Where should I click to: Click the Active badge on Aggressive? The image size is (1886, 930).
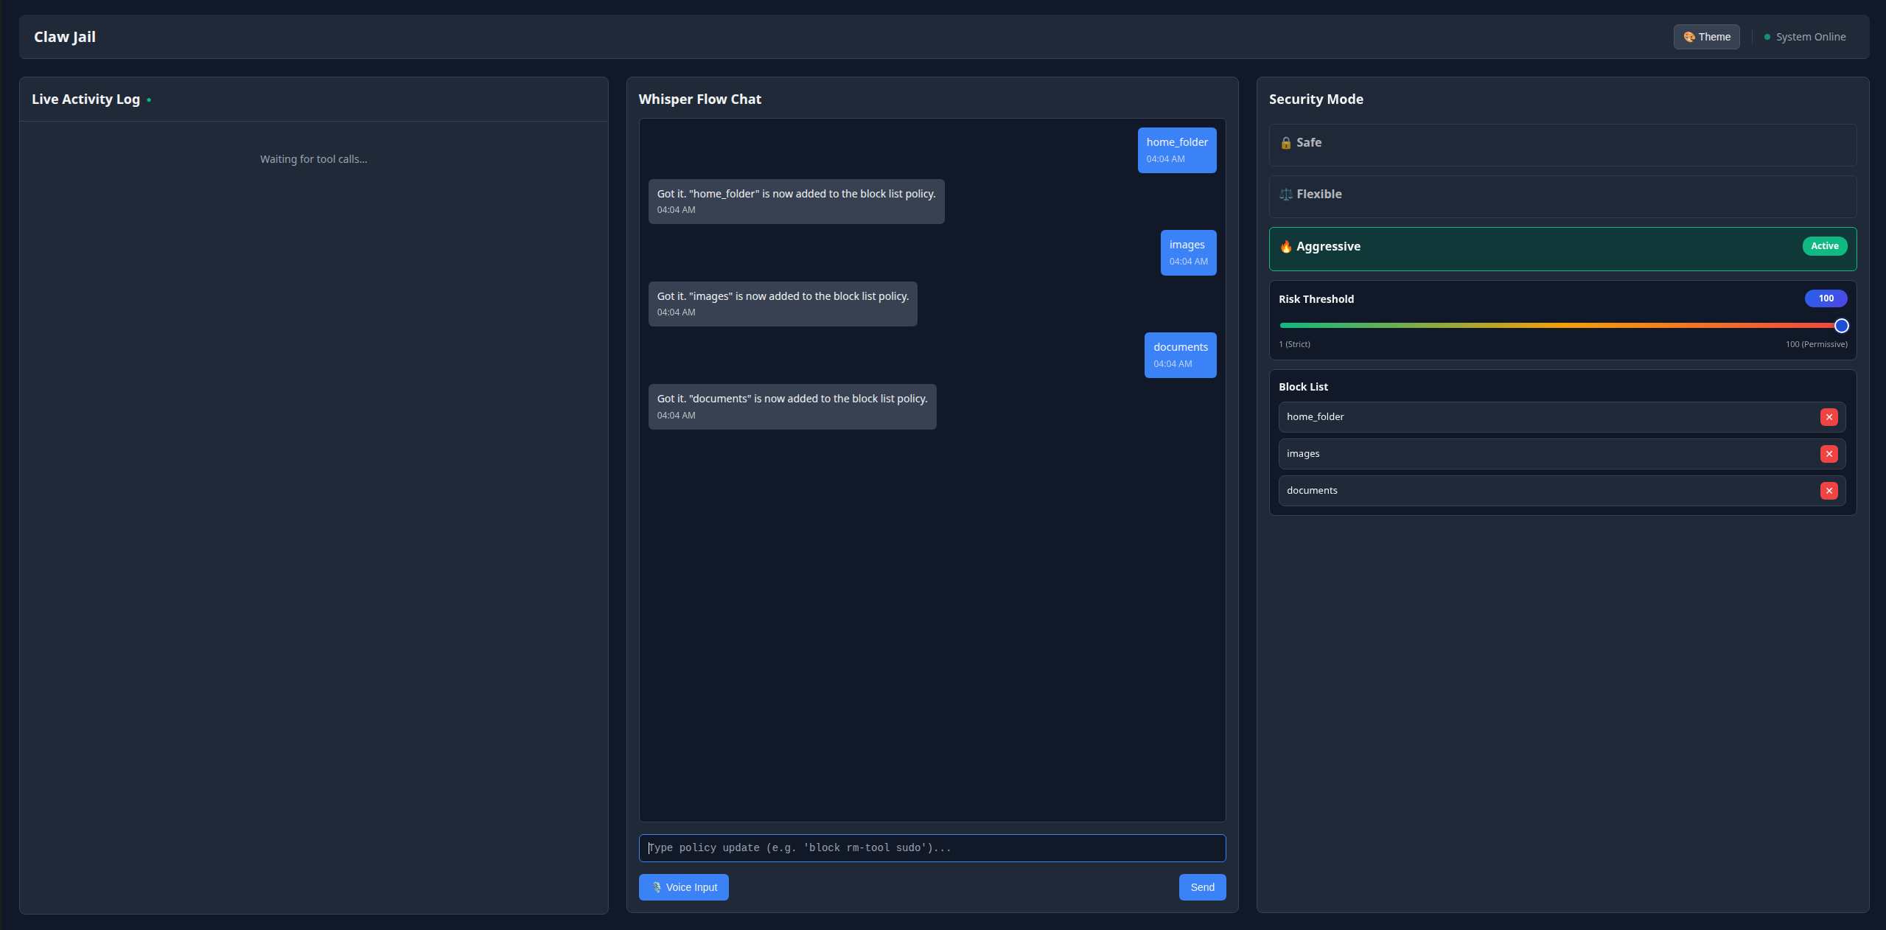1824,246
